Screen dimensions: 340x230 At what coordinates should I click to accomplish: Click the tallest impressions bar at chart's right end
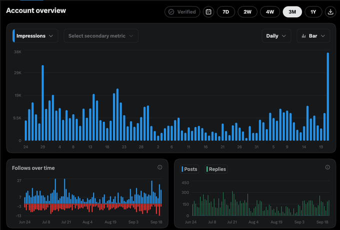(328, 97)
